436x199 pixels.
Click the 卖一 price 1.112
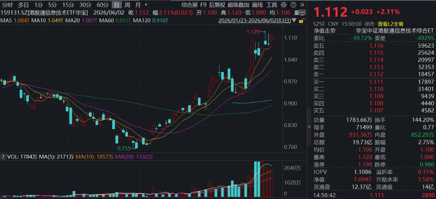coord(376,74)
